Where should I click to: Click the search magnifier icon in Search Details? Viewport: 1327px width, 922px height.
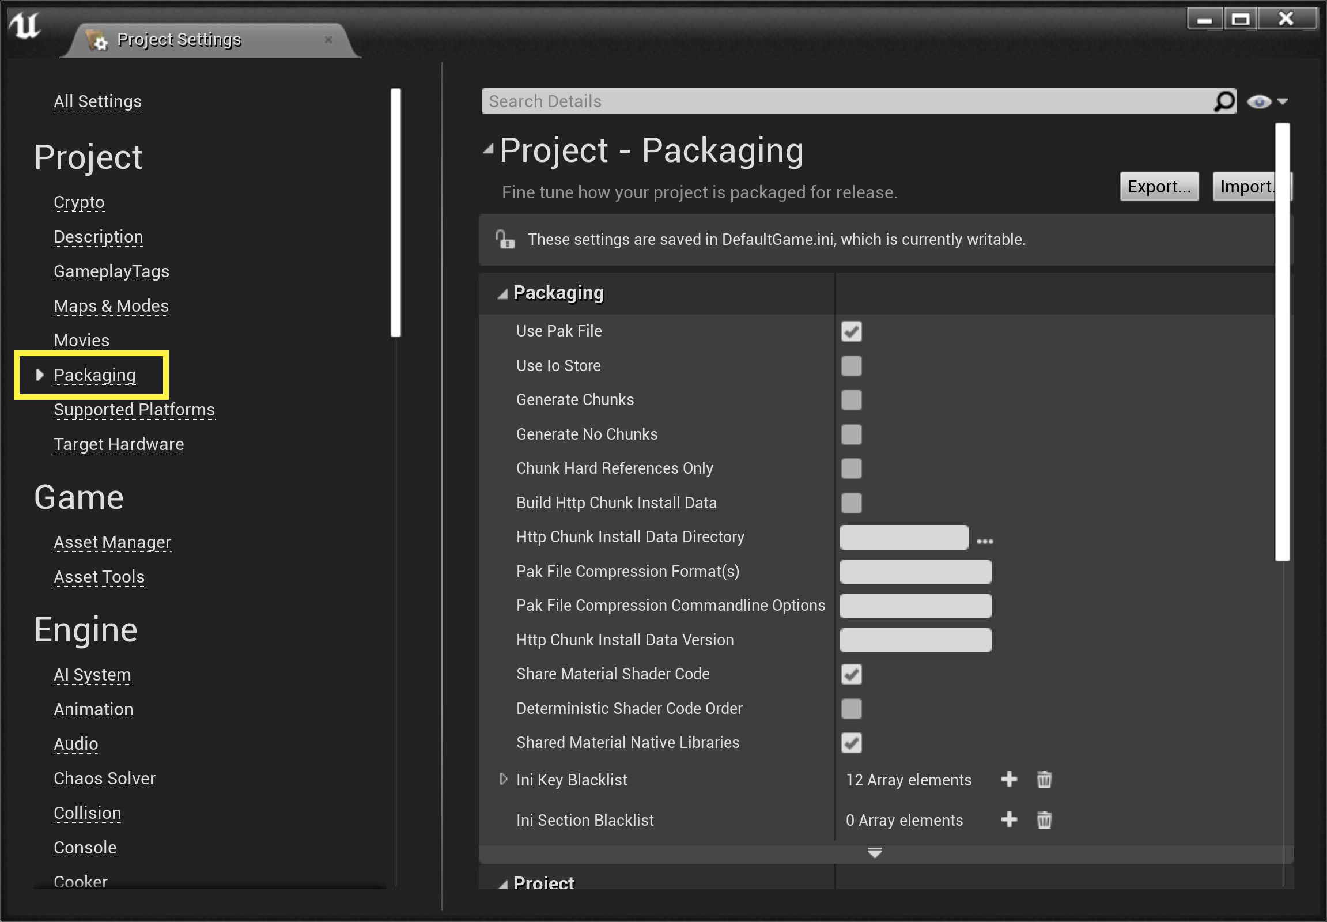[x=1224, y=101]
